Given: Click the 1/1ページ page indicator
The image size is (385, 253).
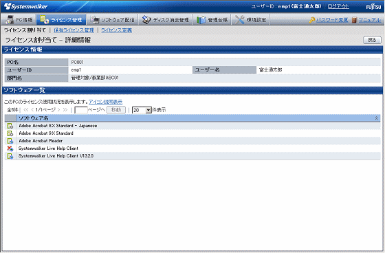Looking at the screenshot, I should click(45, 110).
